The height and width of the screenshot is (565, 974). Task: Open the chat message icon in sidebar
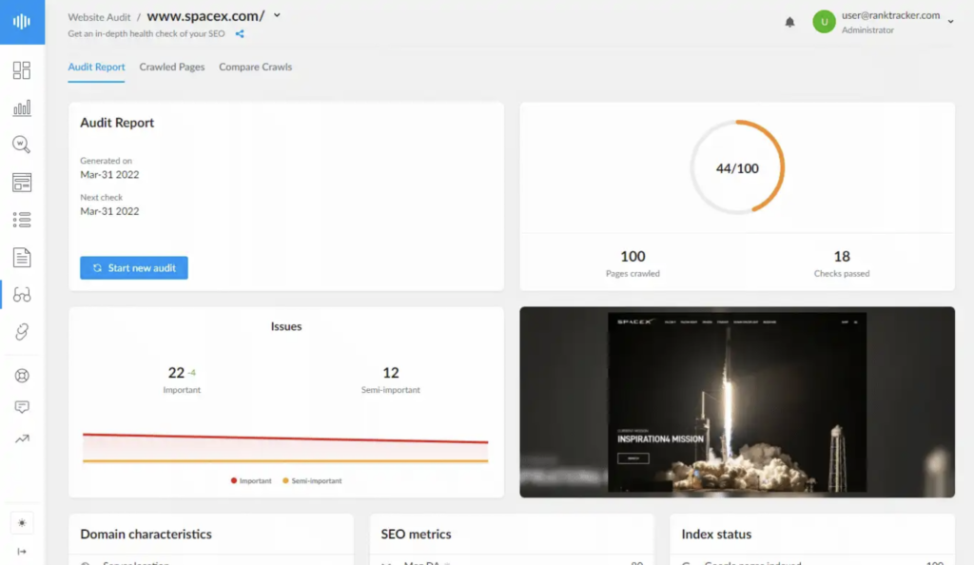pyautogui.click(x=22, y=407)
